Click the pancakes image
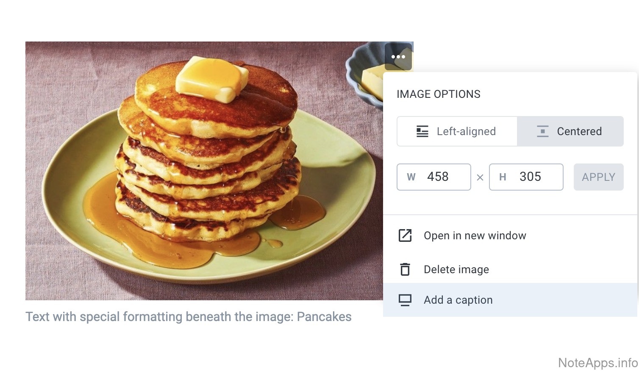The image size is (639, 371). click(x=203, y=169)
